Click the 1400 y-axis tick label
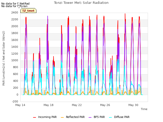This screenshot has width=163, height=122. [15, 47]
